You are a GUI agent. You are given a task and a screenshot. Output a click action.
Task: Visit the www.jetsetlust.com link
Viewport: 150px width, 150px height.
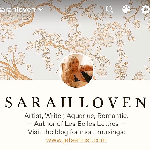[x=76, y=140]
